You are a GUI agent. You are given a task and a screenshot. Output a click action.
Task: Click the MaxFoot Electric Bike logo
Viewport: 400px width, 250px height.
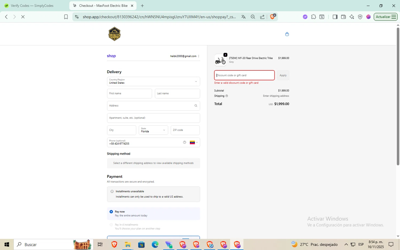[114, 34]
